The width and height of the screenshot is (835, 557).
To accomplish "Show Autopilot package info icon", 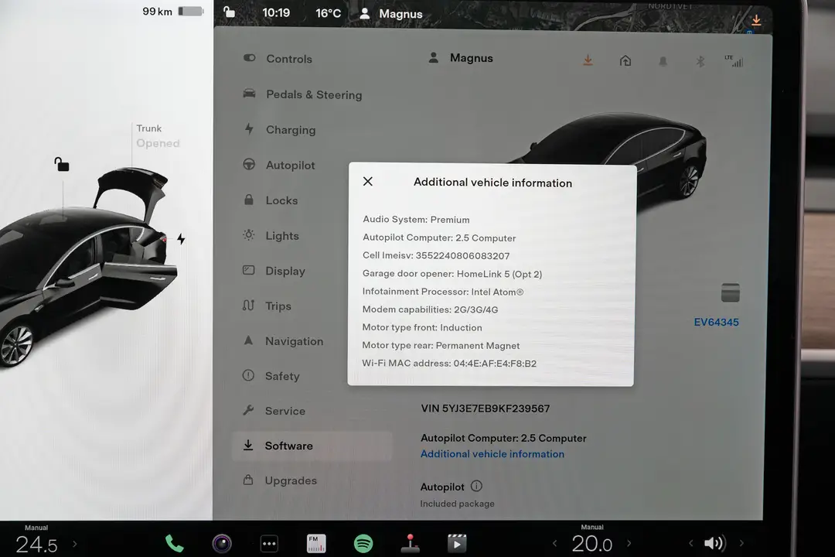I will click(x=476, y=486).
